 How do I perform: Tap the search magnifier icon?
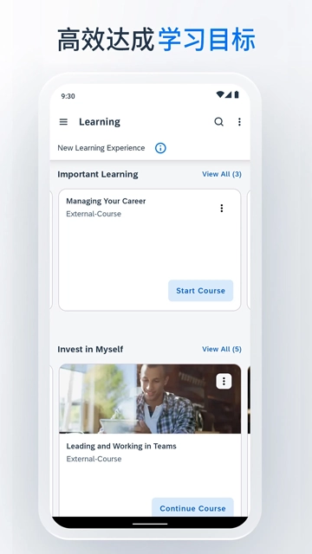coord(219,122)
